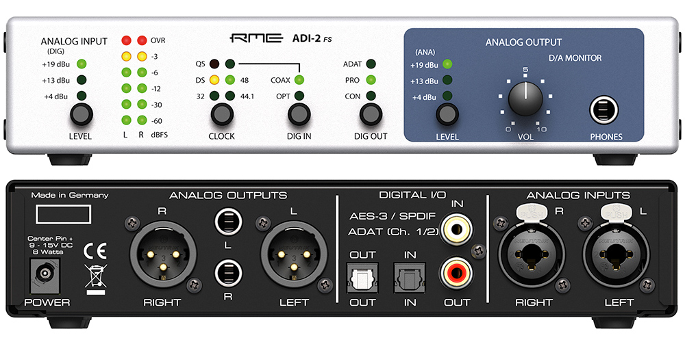Viewport: 685px width, 342px height.
Task: Click the OPT input LED
Action: click(299, 96)
